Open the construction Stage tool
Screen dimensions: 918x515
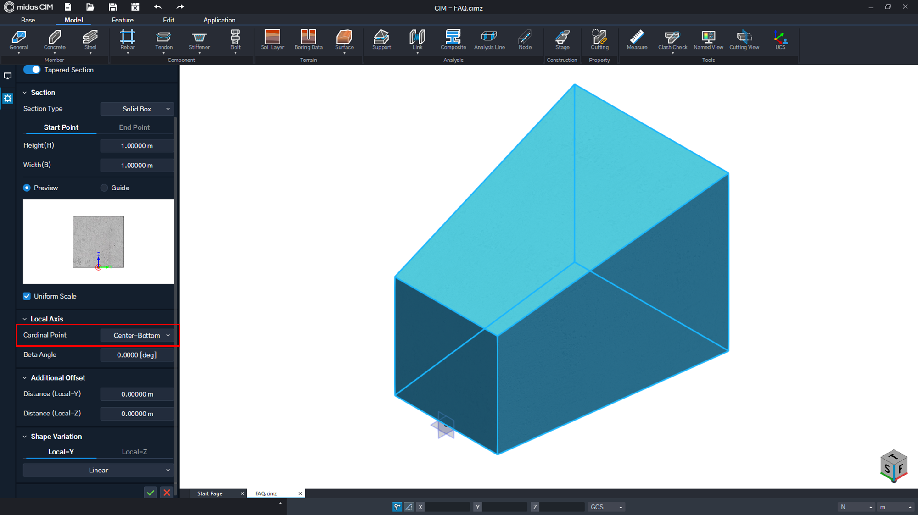coord(562,40)
